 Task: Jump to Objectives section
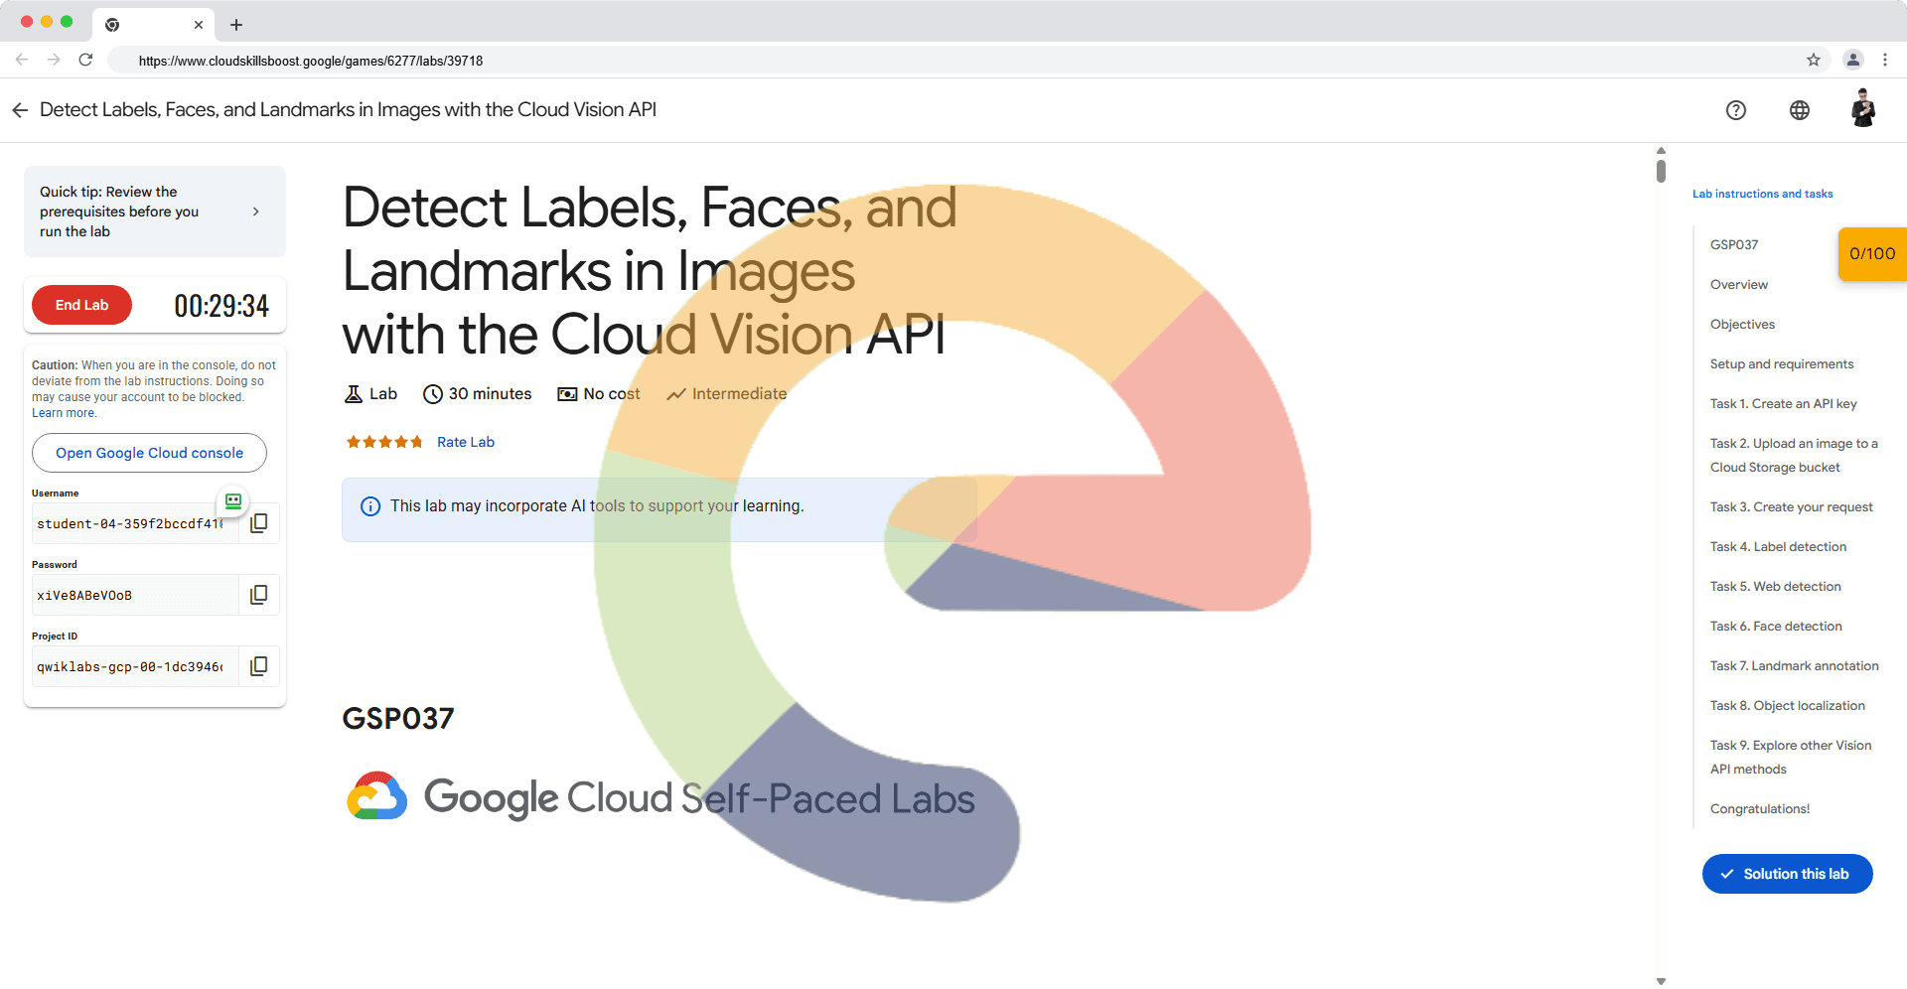1742,324
